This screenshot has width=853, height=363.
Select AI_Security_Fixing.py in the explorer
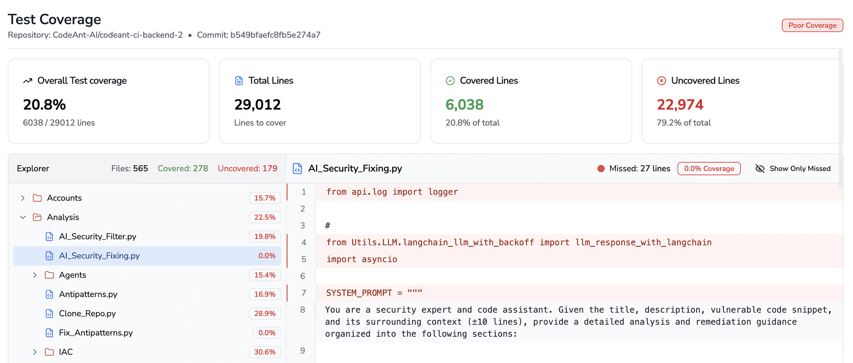(147, 256)
